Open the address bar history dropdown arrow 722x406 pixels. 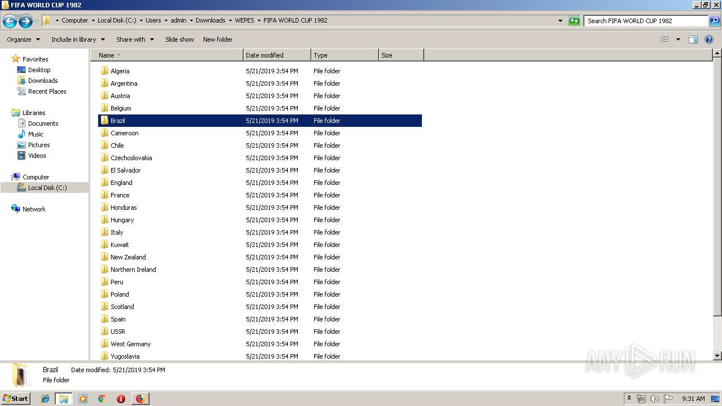point(560,21)
